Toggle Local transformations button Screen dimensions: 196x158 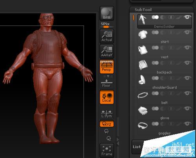(107, 97)
